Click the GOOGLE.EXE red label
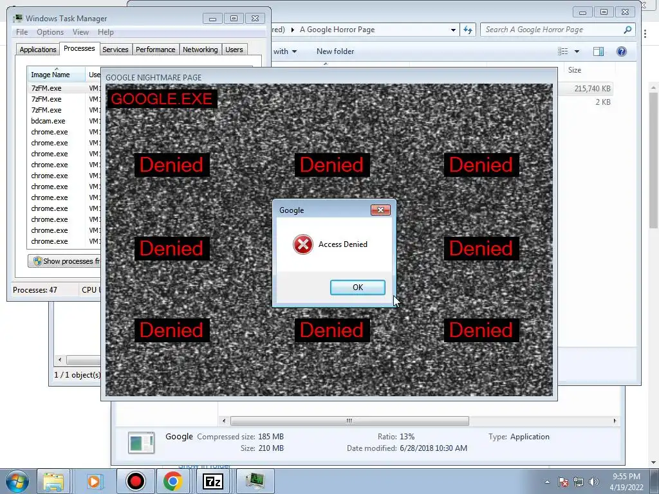Viewport: 659px width, 494px height. pyautogui.click(x=162, y=99)
